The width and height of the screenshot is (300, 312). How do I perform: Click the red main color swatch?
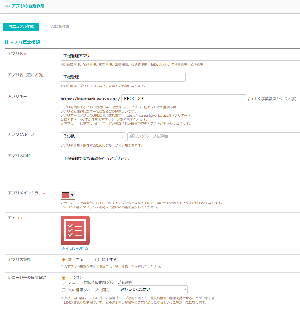66,195
